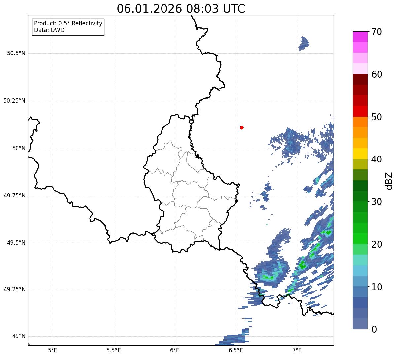Click the 50.25°N latitude label

[x=14, y=101]
